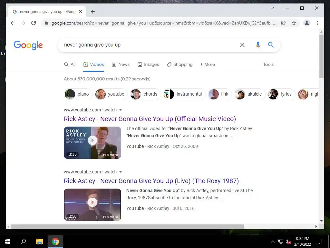
Task: Click the vertical scrollbar thumb
Action: coord(321,56)
